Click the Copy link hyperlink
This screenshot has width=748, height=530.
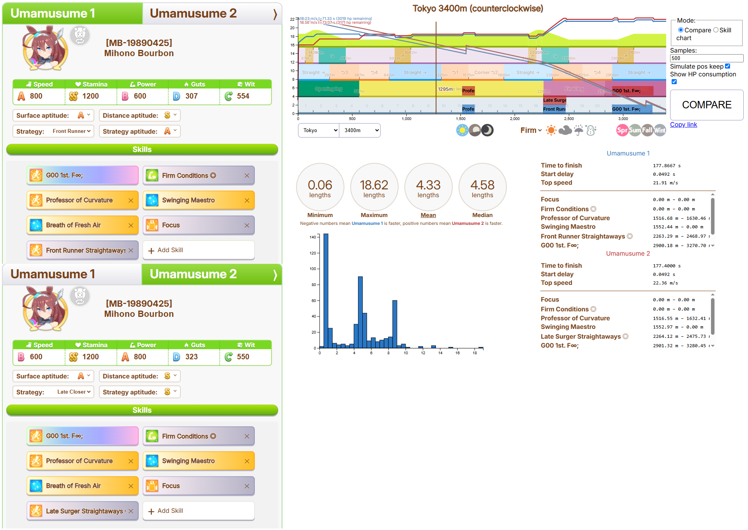(x=683, y=124)
